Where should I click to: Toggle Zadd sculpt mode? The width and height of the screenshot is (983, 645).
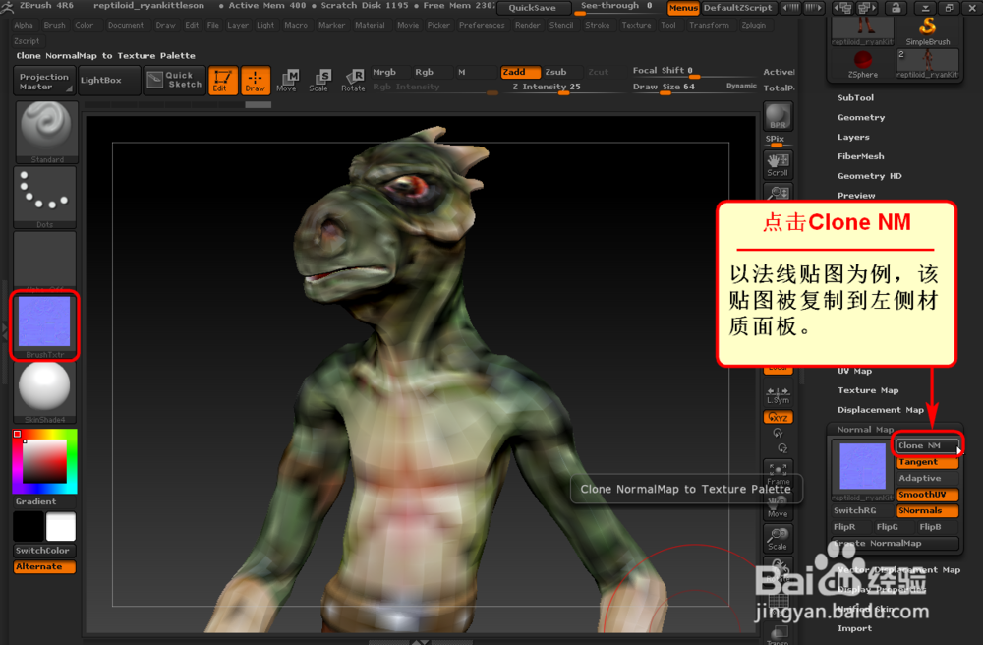pos(520,72)
